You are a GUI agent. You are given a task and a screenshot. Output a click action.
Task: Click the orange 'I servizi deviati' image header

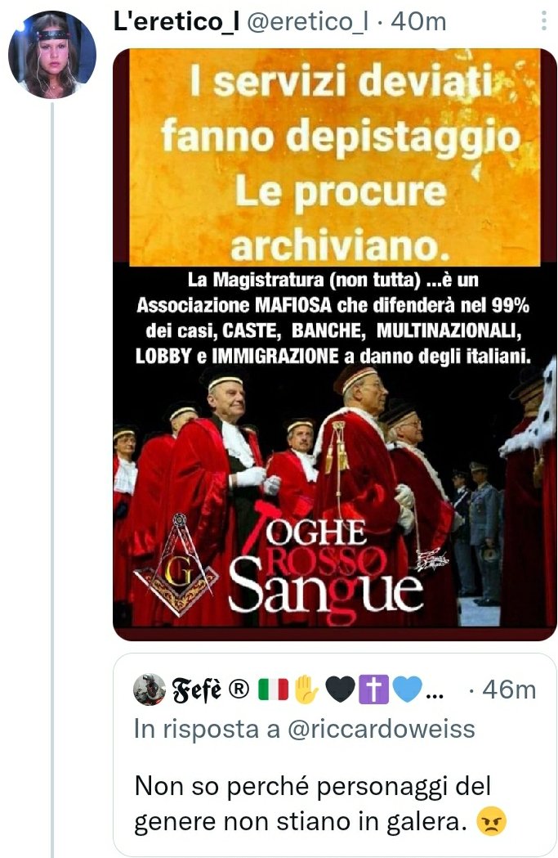(334, 158)
